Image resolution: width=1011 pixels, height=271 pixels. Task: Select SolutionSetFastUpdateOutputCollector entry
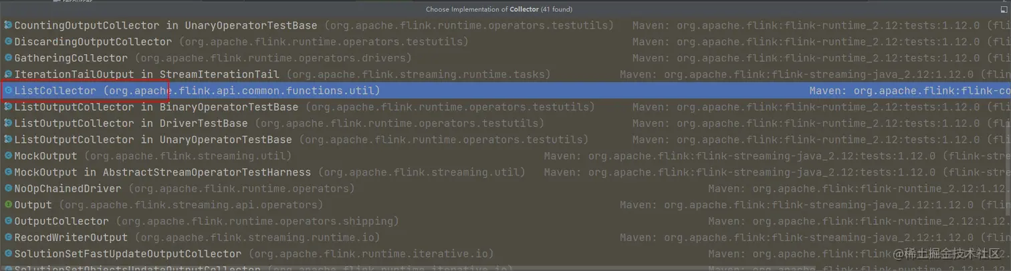pos(505,254)
